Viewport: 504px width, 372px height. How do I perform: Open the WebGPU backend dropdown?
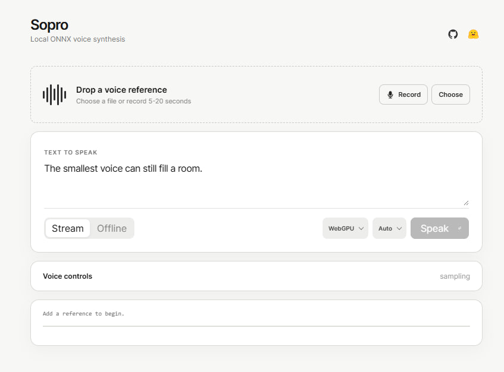pyautogui.click(x=345, y=228)
